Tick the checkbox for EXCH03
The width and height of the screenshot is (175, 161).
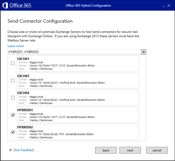[13, 80]
